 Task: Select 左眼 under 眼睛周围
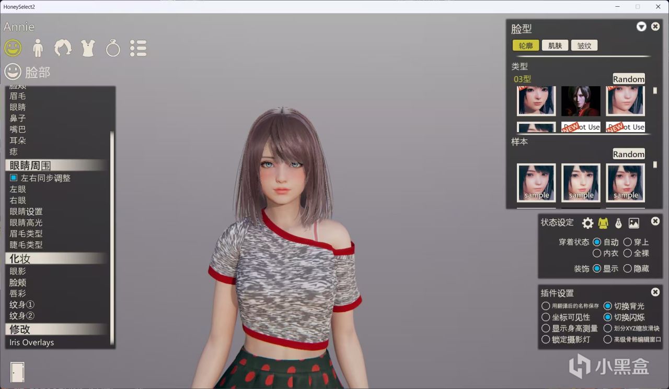(18, 189)
